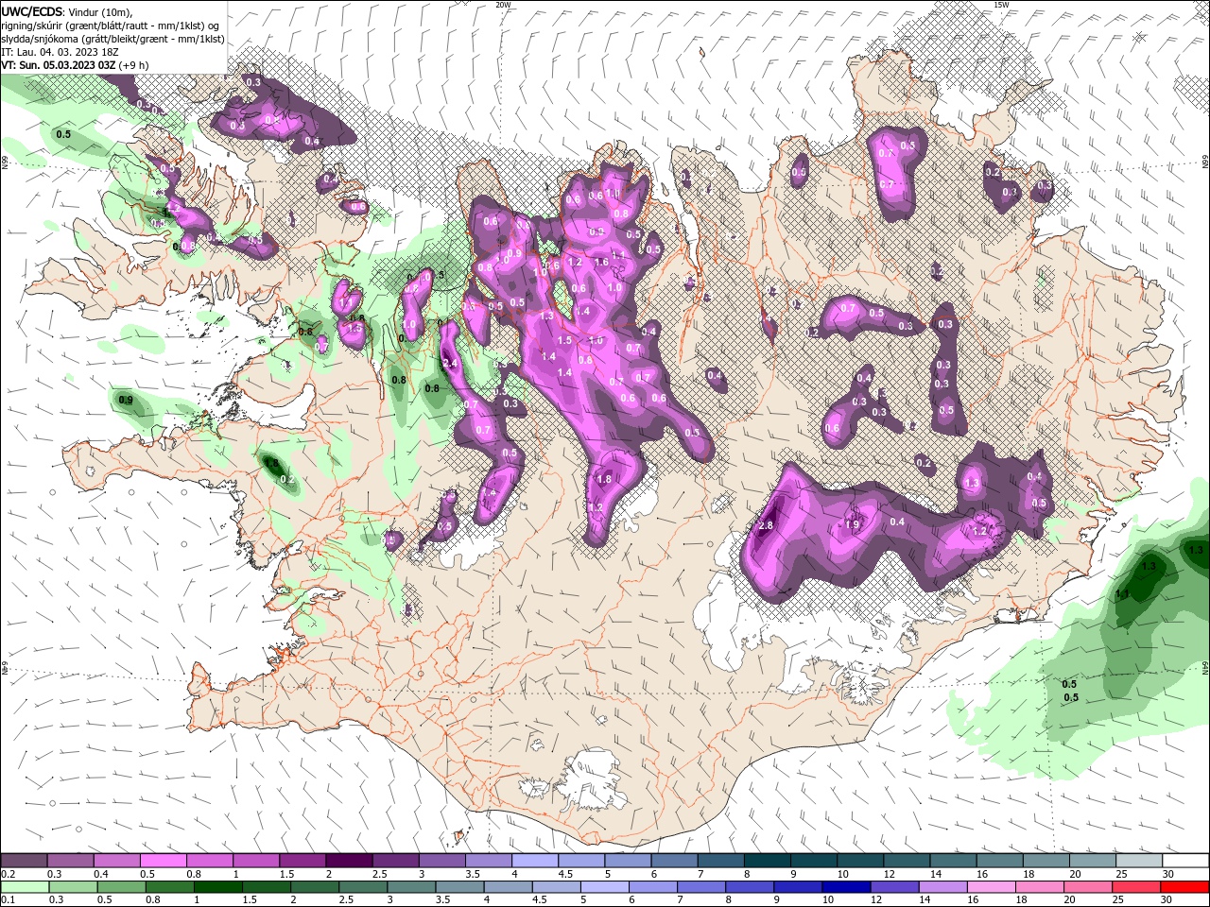Click the gray-blue rain swatch labeled 3.5
The width and height of the screenshot is (1210, 907).
pyautogui.click(x=460, y=887)
